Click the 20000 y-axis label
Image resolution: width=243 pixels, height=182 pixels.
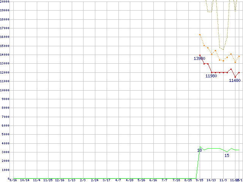(x=5, y=2)
